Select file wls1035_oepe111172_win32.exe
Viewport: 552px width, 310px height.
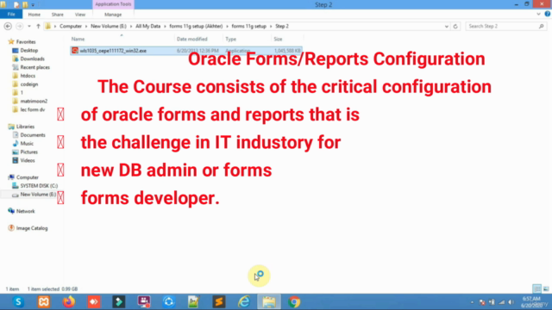pos(186,51)
